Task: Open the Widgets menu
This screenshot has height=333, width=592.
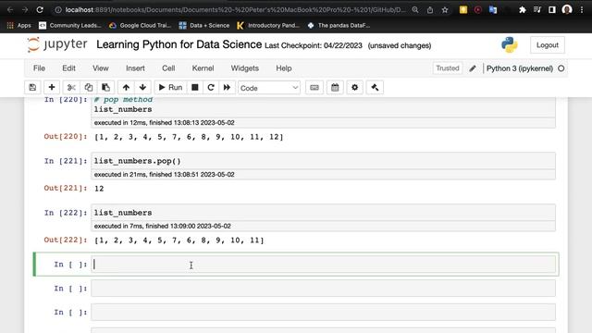Action: [x=244, y=68]
